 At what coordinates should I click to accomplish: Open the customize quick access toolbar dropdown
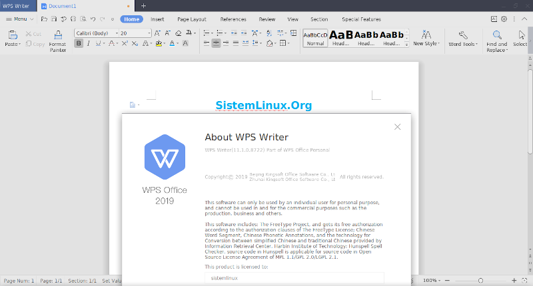point(113,19)
